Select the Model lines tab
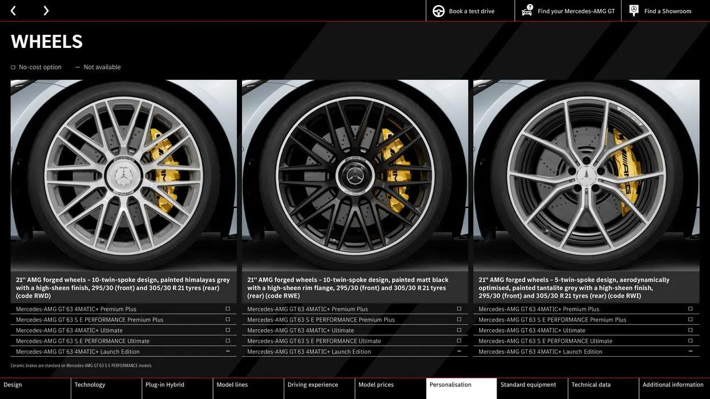This screenshot has height=399, width=710. (x=248, y=388)
